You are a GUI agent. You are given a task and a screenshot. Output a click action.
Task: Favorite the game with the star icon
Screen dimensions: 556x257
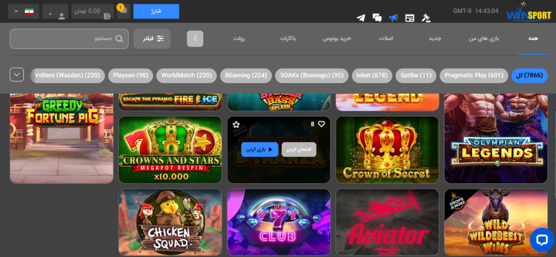[237, 124]
